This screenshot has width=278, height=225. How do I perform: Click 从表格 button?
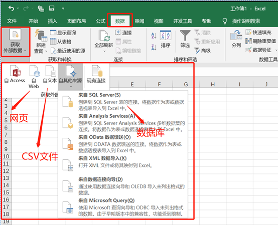[61, 42]
